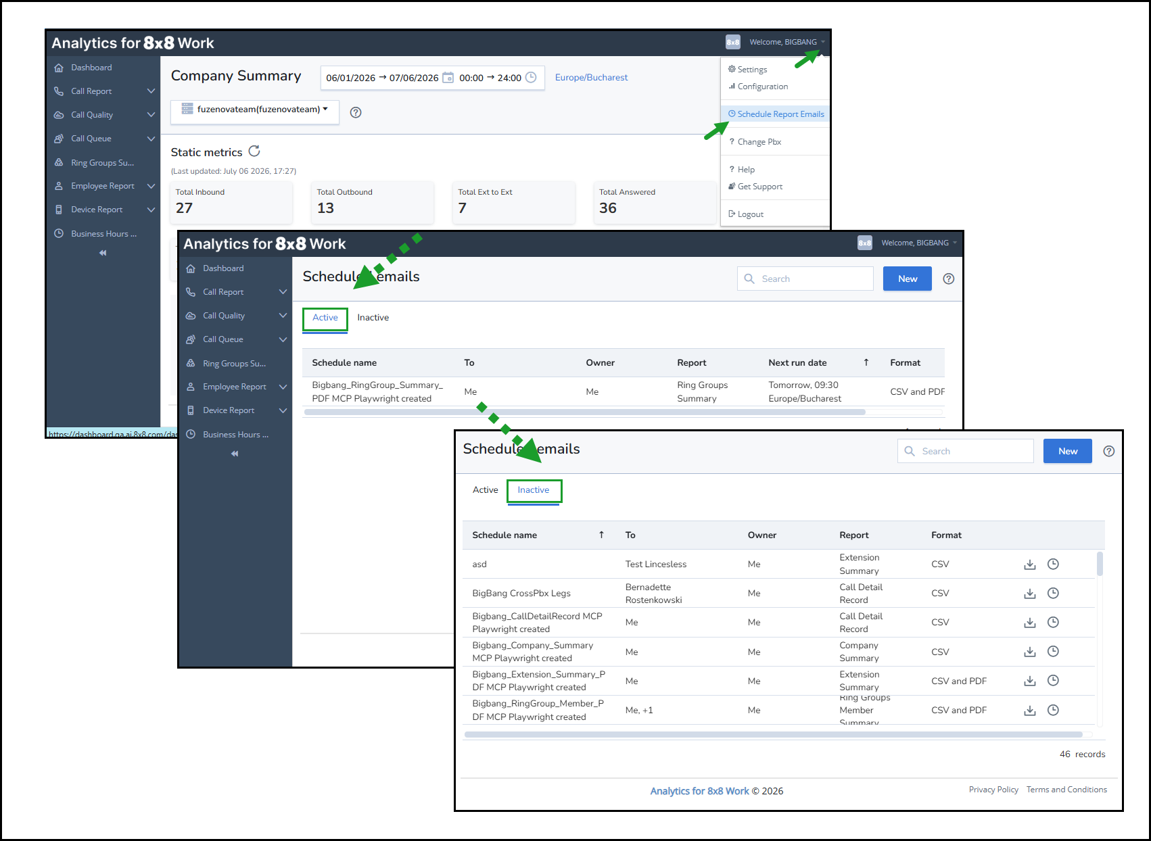Select Get Support in the user menu
The image size is (1151, 841).
[x=755, y=187]
